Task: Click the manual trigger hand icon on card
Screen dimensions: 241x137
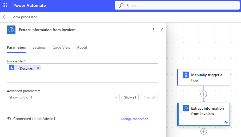Action: (186, 75)
